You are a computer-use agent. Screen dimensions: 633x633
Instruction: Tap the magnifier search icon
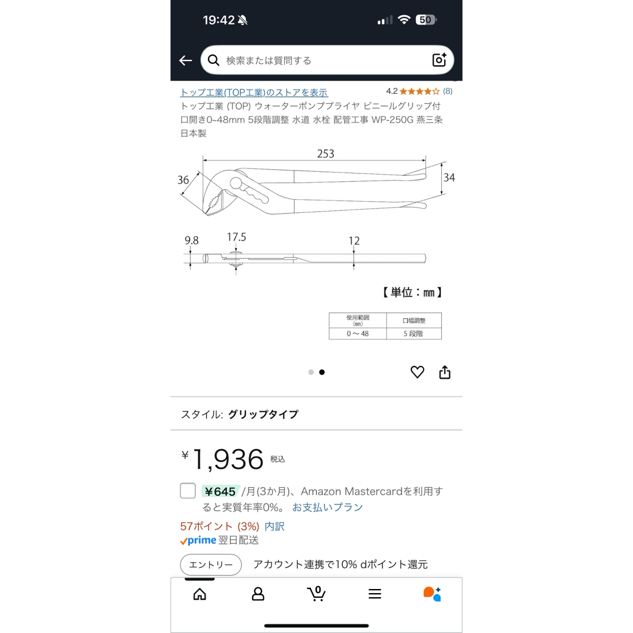pos(213,60)
